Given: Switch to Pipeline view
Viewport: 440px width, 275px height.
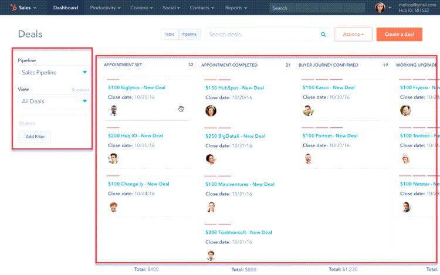Looking at the screenshot, I should (189, 34).
